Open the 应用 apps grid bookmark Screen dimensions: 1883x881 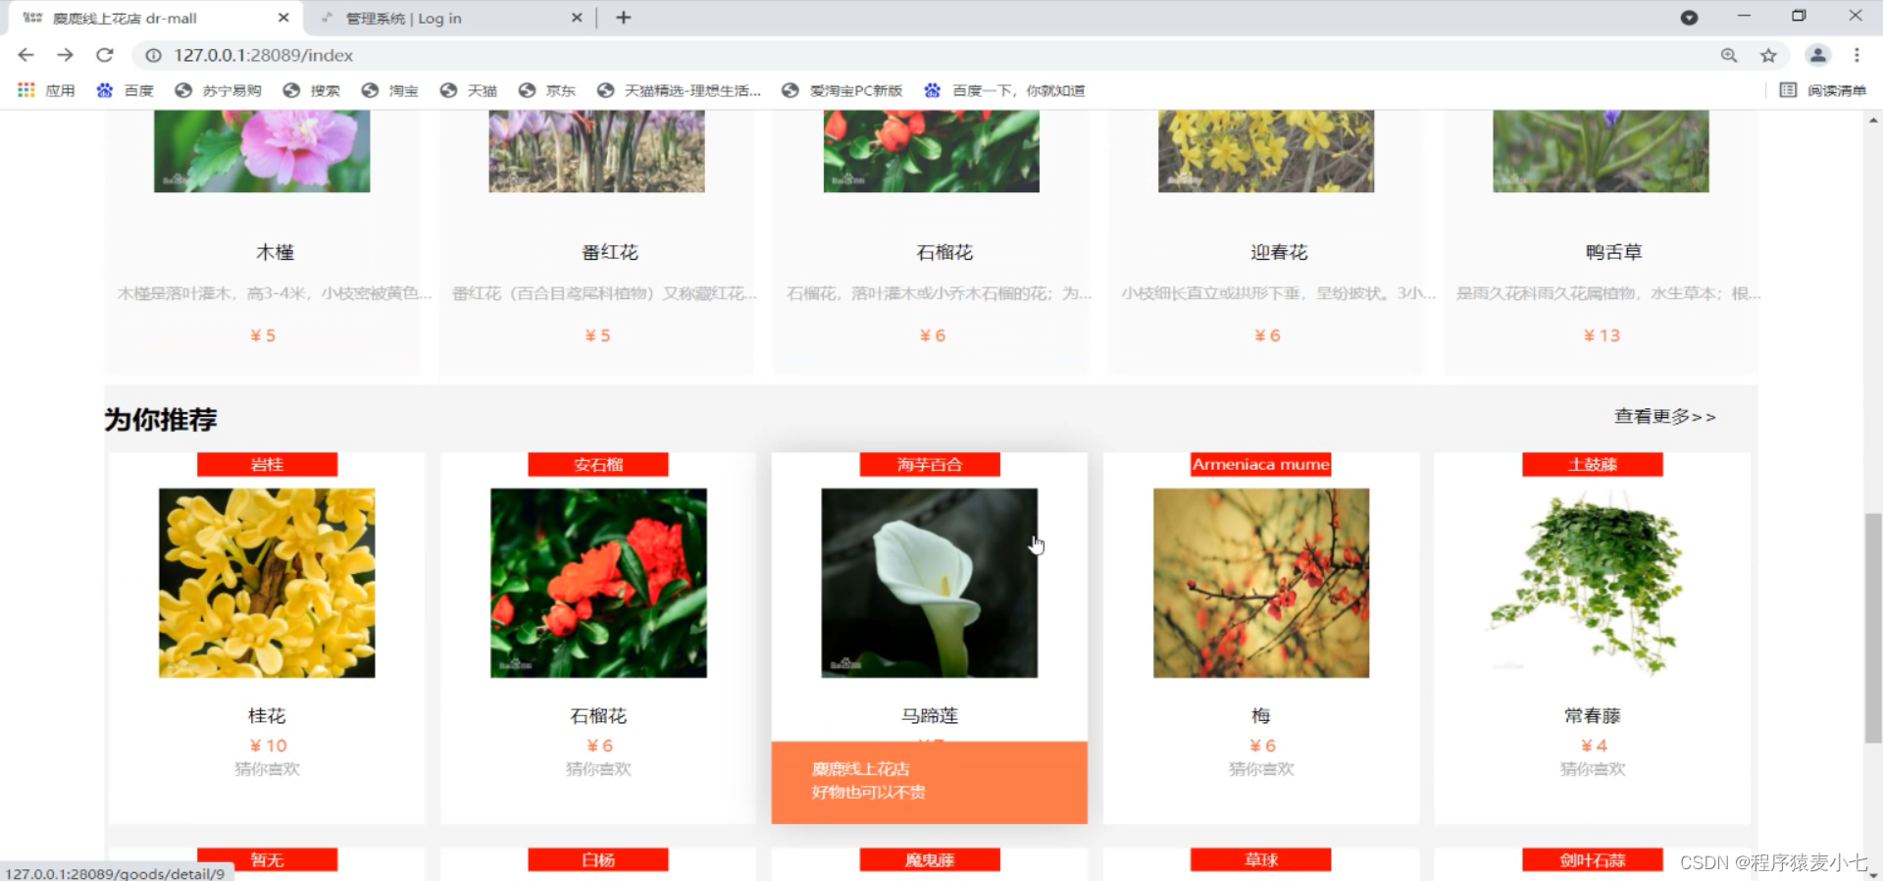(x=46, y=90)
